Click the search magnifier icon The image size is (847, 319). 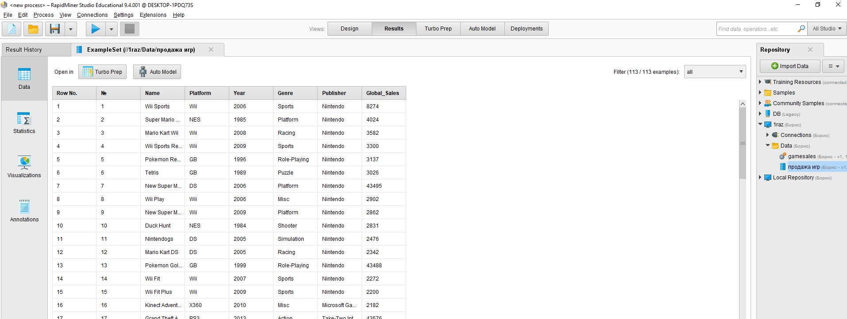coord(801,29)
